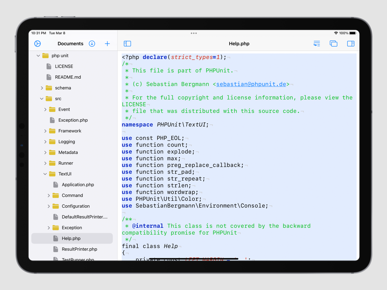The height and width of the screenshot is (290, 387).
Task: Tap the Documents sidebar title
Action: [70, 44]
